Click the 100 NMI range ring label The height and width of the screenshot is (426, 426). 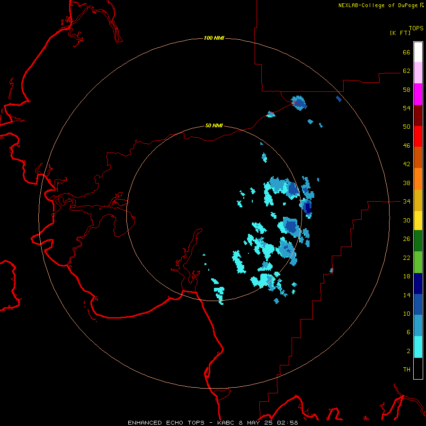coord(214,38)
